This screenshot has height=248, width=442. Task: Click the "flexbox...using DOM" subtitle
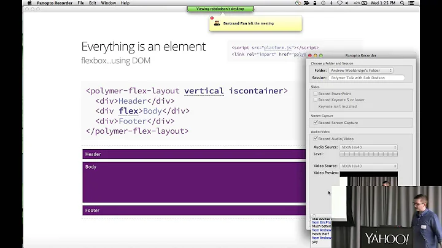tap(115, 61)
